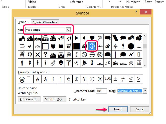Select the X cross mark symbol
The width and height of the screenshot is (166, 124).
(x=38, y=55)
